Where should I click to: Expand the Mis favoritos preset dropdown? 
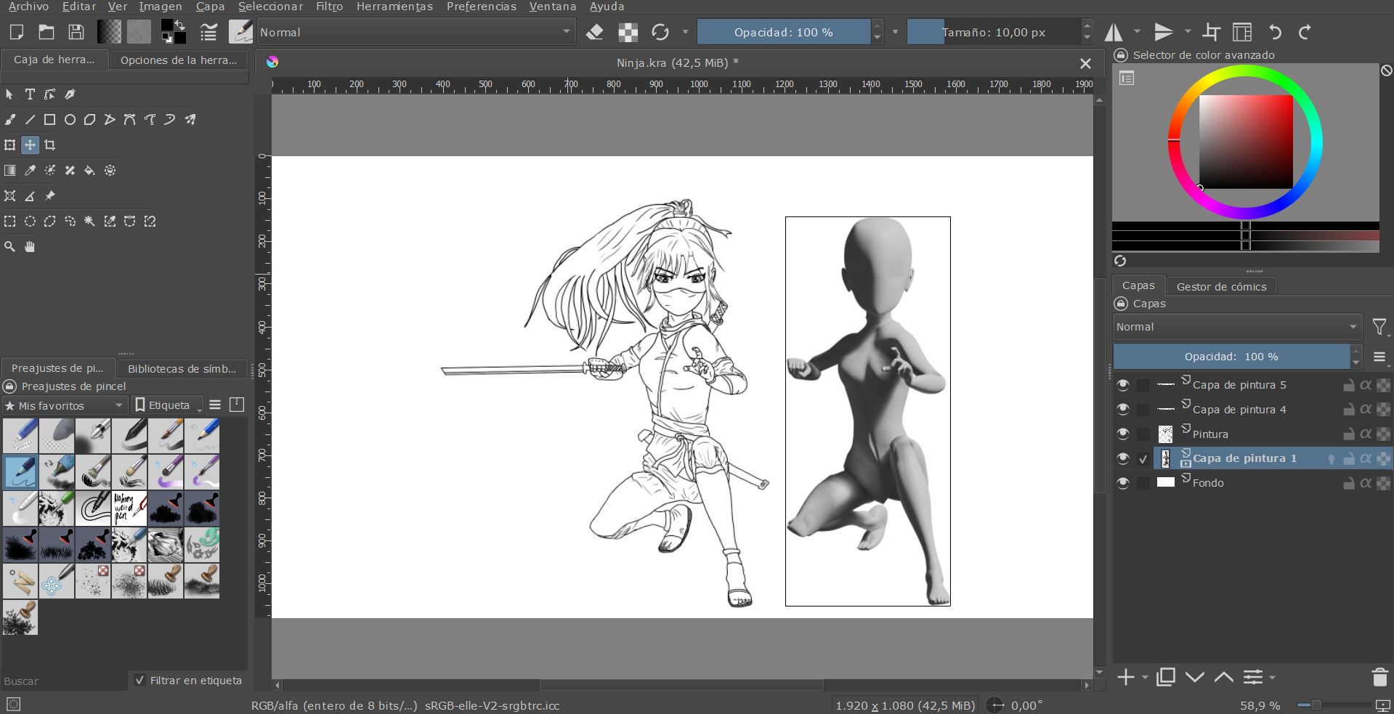(x=65, y=405)
